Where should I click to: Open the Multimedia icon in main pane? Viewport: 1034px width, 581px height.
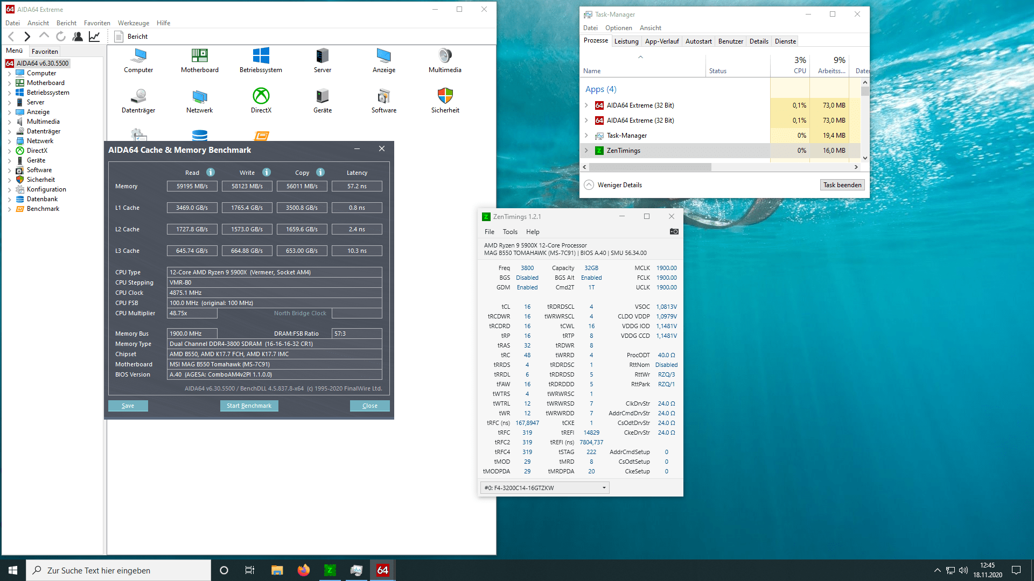click(x=445, y=60)
